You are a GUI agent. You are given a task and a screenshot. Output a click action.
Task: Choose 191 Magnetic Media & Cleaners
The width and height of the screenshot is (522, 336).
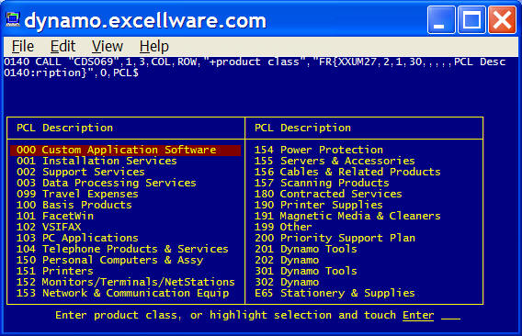(347, 216)
